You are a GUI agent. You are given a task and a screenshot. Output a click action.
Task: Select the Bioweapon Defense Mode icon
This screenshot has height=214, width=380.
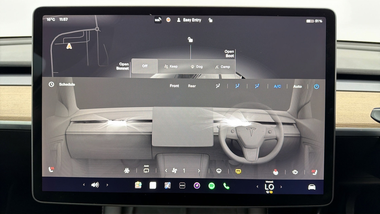pos(127,170)
